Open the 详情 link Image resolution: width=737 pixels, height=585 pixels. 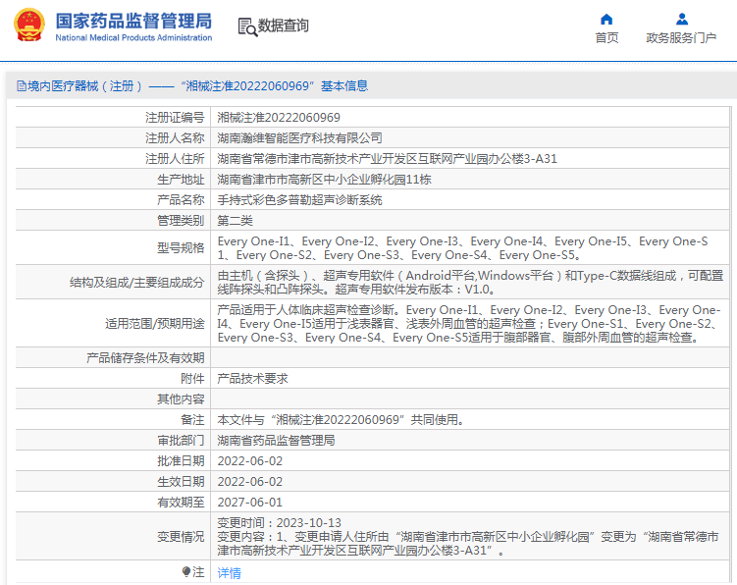229,573
